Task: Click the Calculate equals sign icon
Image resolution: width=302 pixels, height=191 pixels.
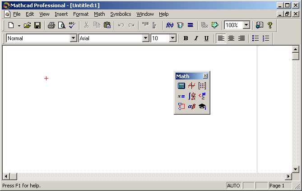Action: 190,25
